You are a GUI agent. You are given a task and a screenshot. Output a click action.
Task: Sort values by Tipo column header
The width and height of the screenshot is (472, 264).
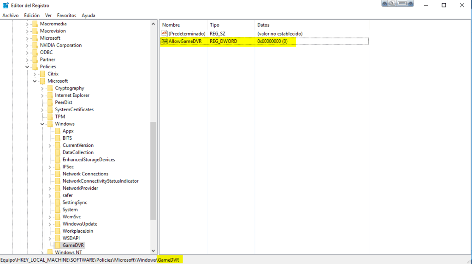231,25
